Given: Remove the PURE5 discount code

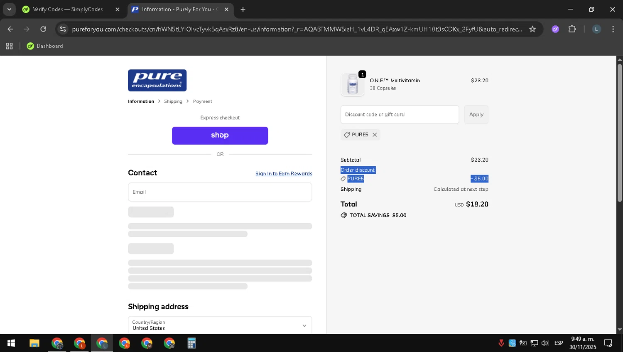Looking at the screenshot, I should tap(375, 135).
